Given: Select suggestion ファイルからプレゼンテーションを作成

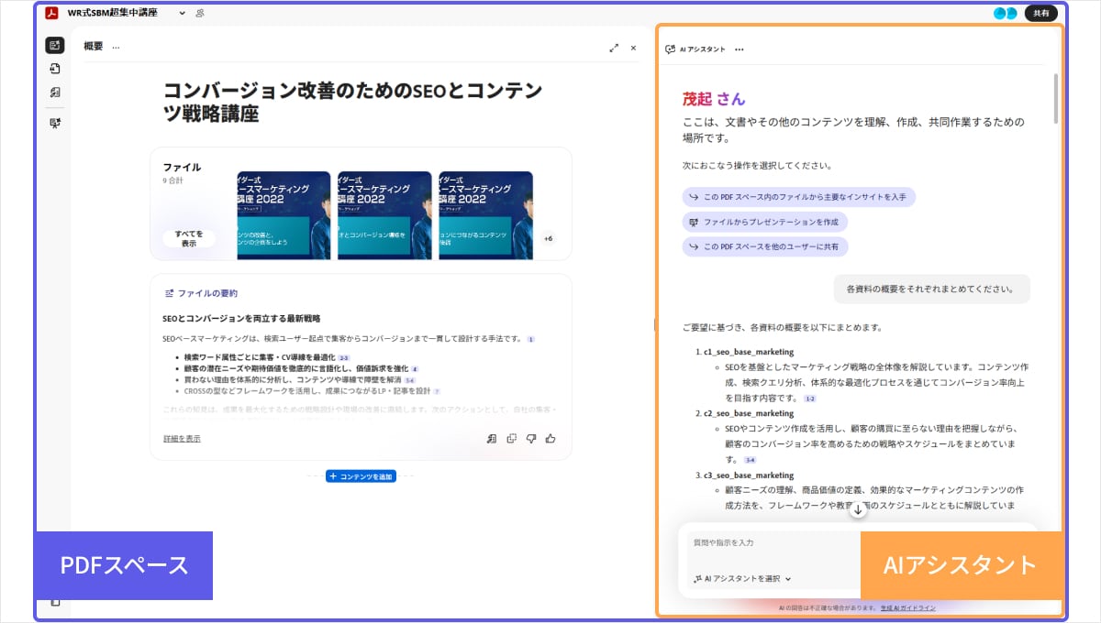Looking at the screenshot, I should click(x=765, y=222).
